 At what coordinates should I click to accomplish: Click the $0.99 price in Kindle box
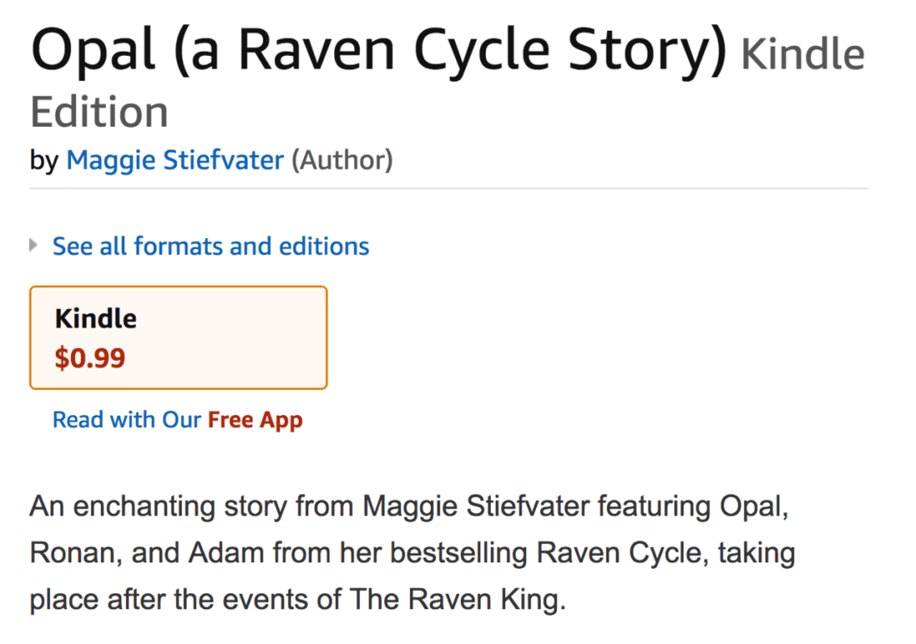[x=90, y=358]
